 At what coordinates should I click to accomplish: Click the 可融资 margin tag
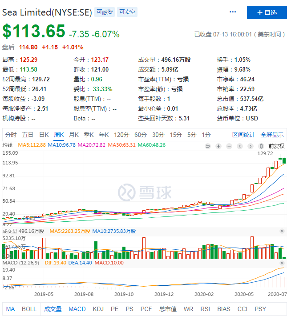click(x=104, y=12)
